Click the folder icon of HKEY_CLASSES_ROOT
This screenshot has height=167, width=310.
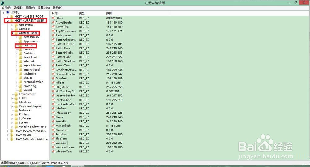[x=12, y=16]
